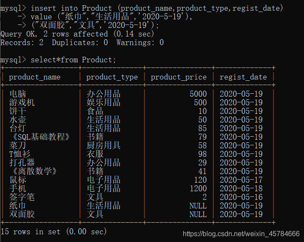Click the date 2020-05-17 for 鼠标
The image size is (304, 242).
coord(241,180)
